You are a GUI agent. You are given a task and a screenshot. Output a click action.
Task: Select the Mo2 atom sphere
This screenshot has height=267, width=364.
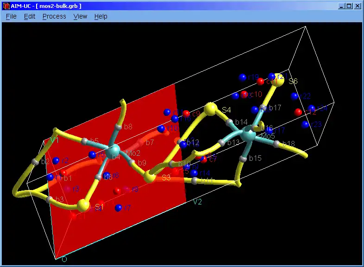point(113,151)
